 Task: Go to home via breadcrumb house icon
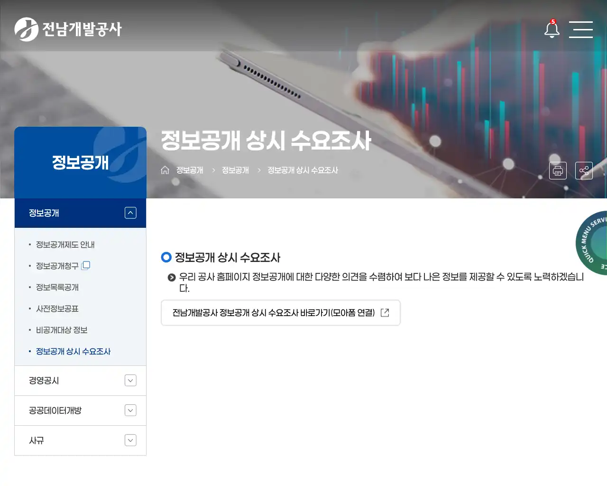pyautogui.click(x=165, y=170)
